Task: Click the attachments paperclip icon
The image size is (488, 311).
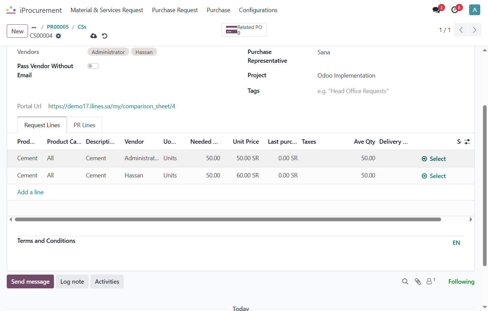Action: [x=418, y=281]
